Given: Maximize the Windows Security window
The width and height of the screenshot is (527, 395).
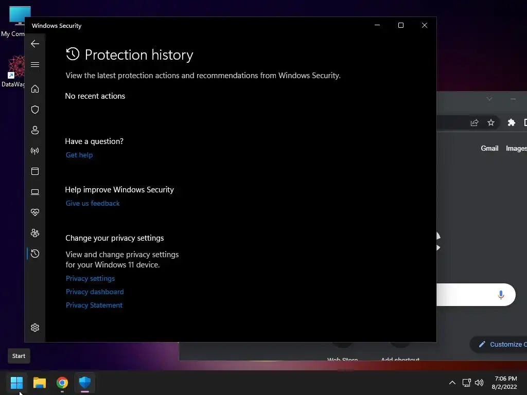Looking at the screenshot, I should point(400,25).
